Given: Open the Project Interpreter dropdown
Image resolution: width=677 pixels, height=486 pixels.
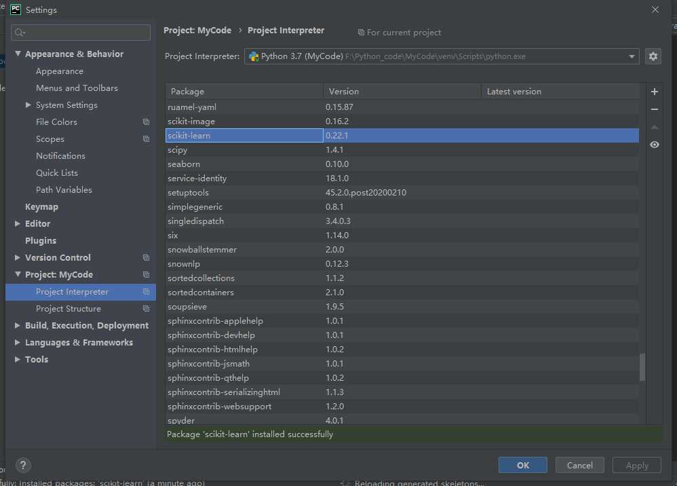Looking at the screenshot, I should 441,56.
